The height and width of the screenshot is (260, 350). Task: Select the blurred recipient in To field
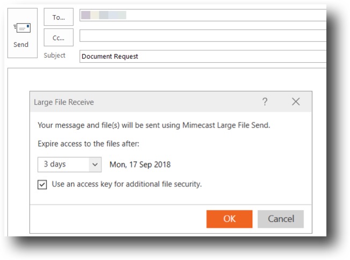coord(103,16)
